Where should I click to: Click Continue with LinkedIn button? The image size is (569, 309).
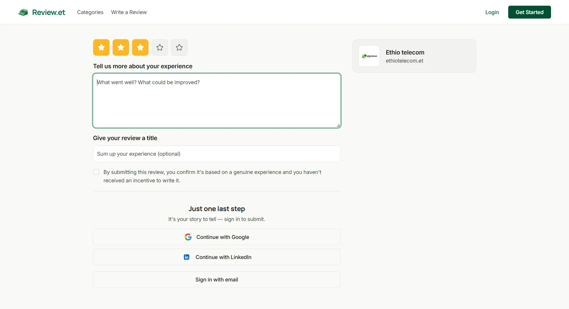[217, 257]
